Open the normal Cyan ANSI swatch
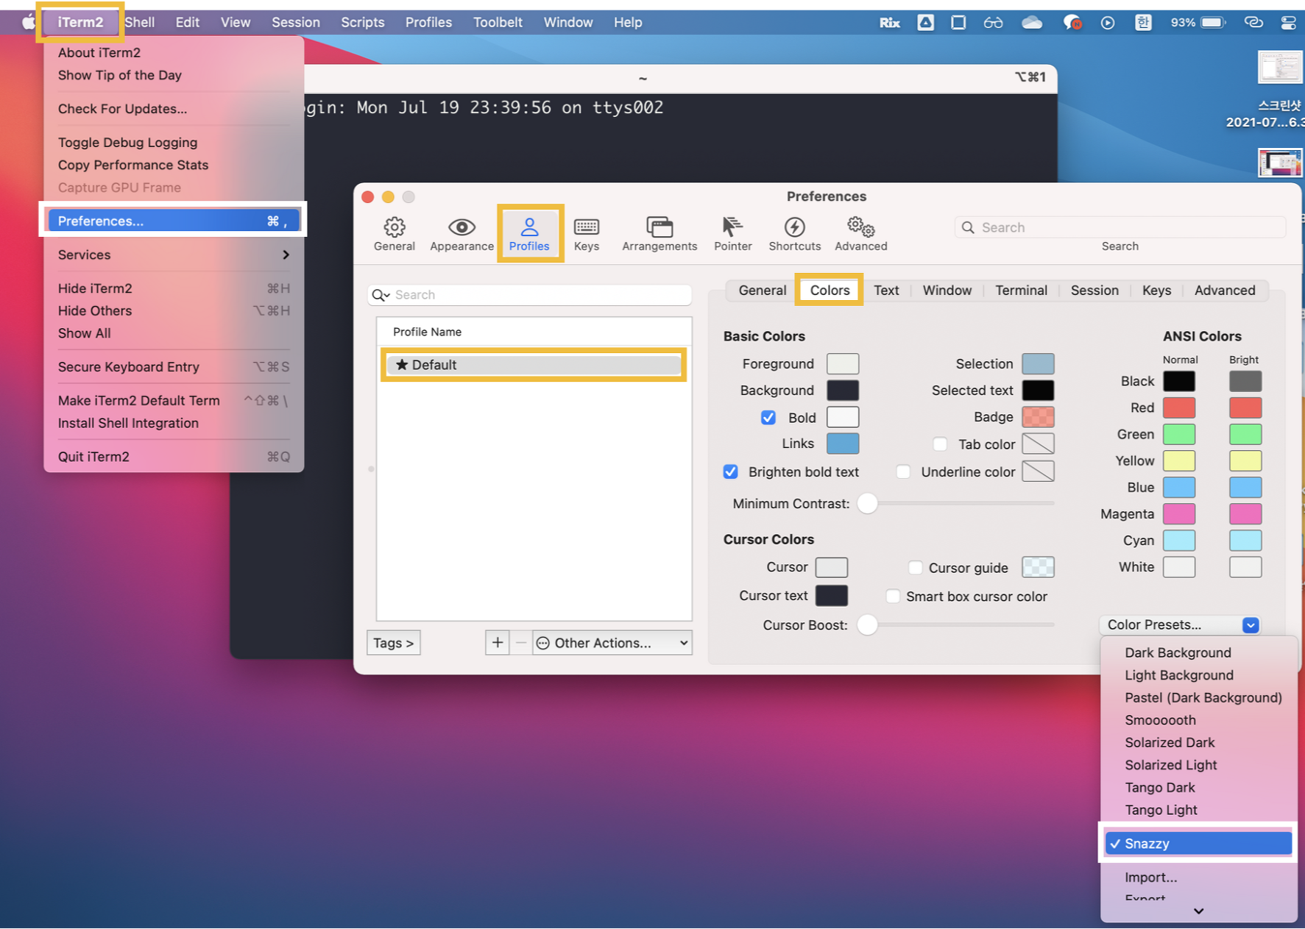Screen dimensions: 1305x929 [1178, 541]
